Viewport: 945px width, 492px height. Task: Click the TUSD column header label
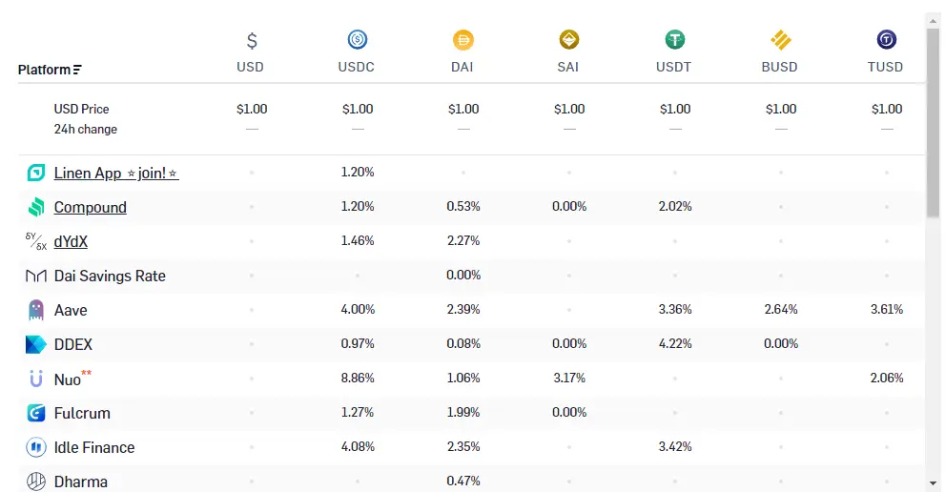coord(885,67)
